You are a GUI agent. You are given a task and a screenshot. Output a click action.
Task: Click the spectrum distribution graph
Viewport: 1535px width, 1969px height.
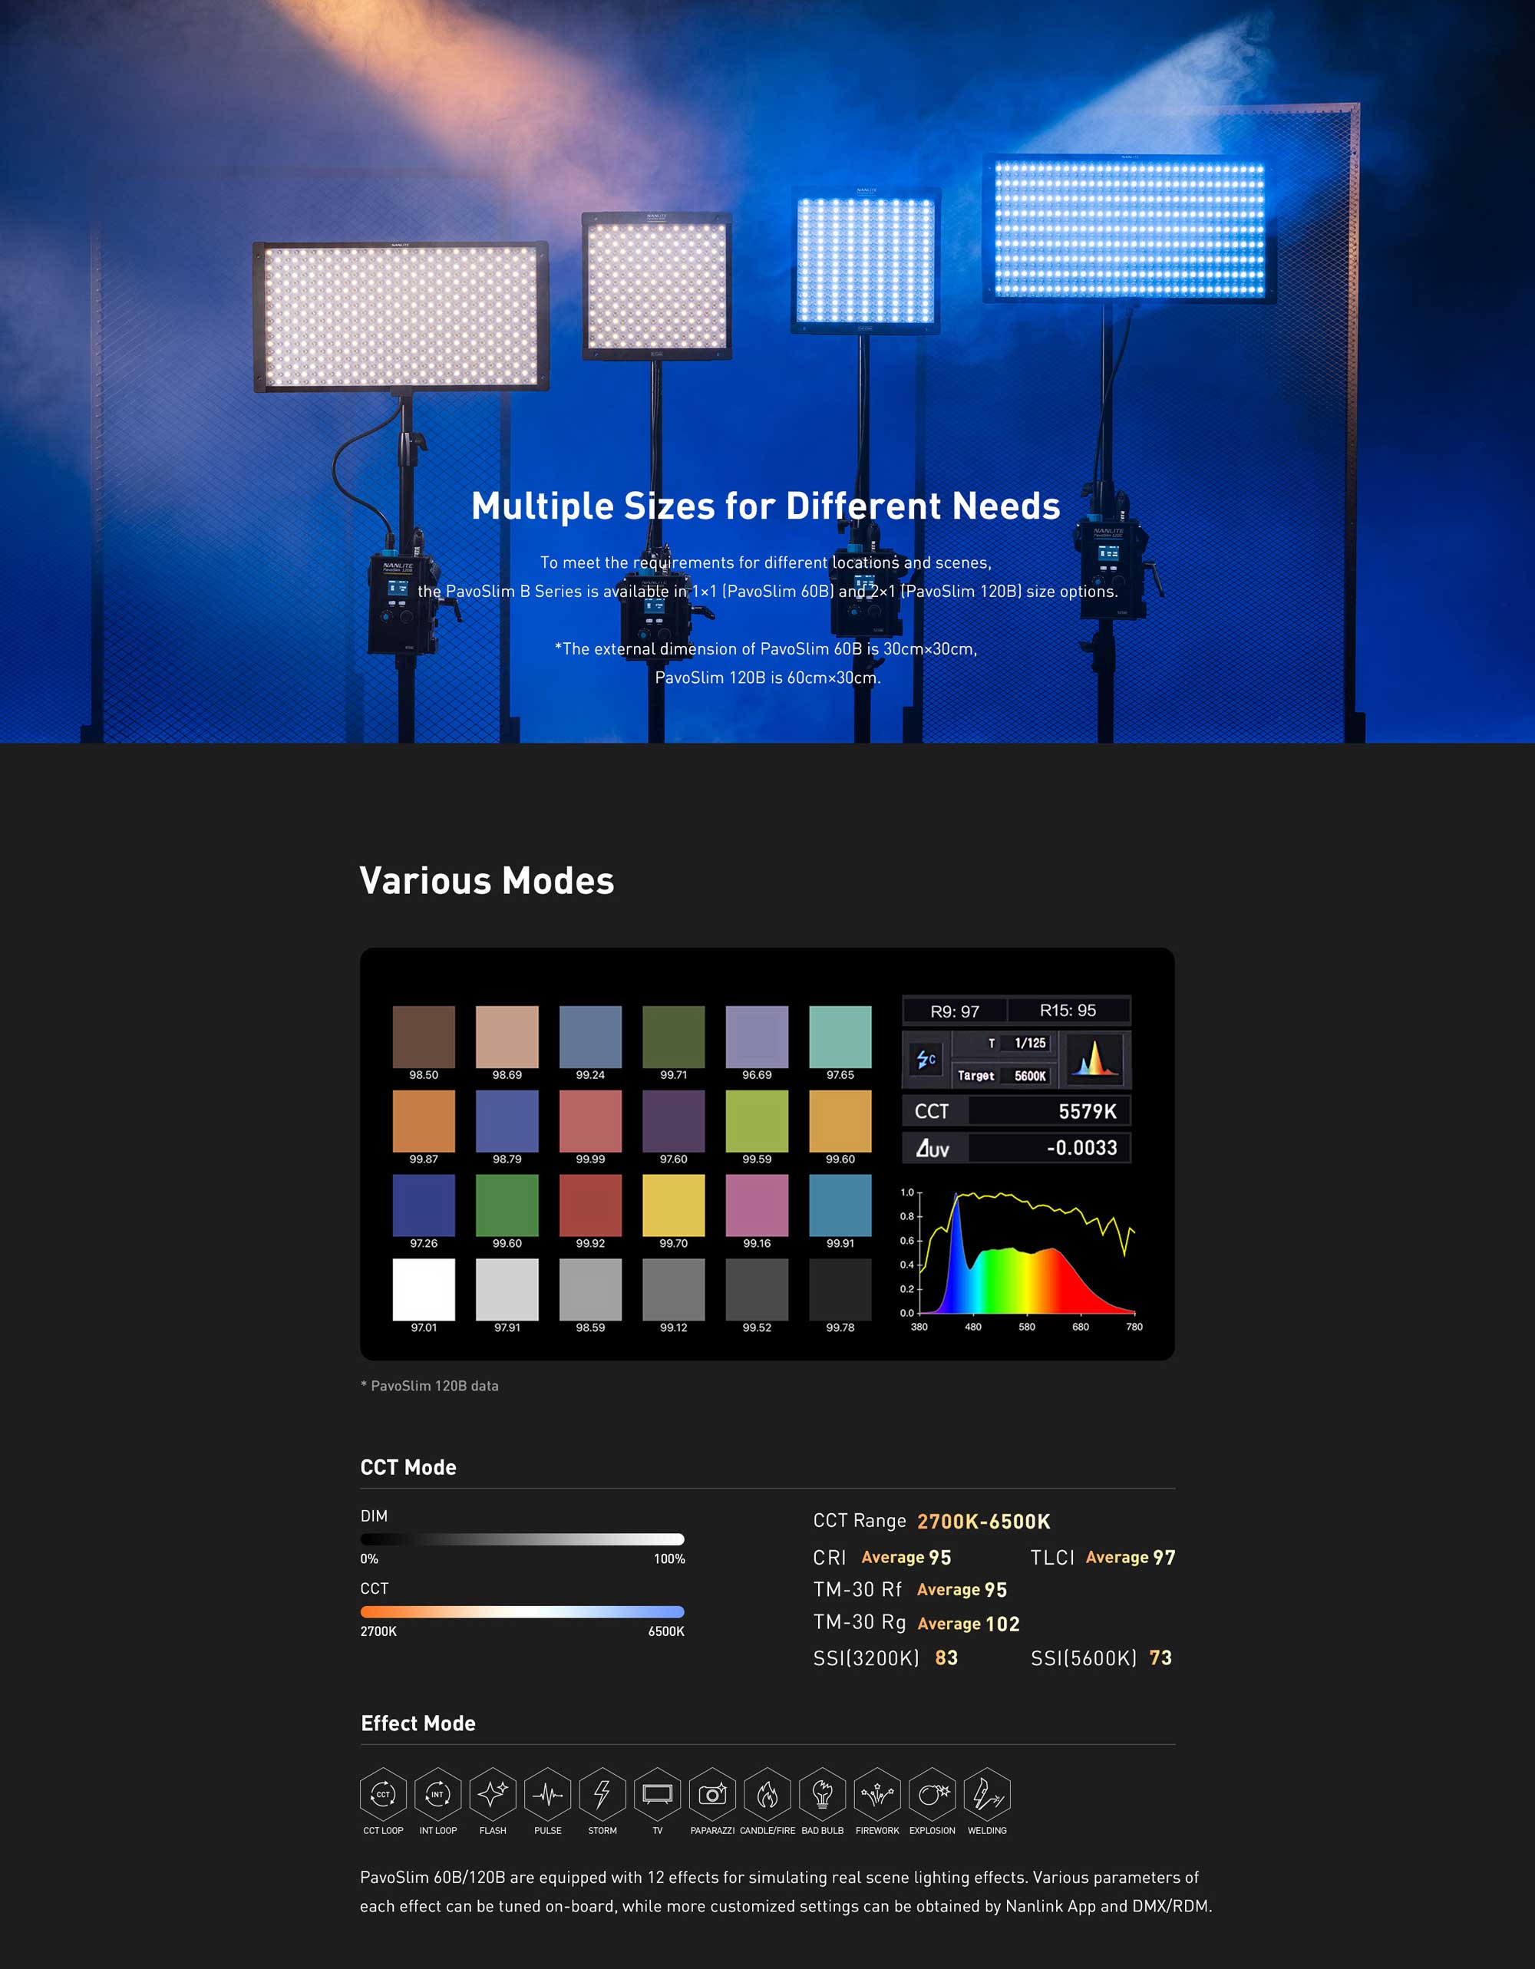[x=1022, y=1258]
